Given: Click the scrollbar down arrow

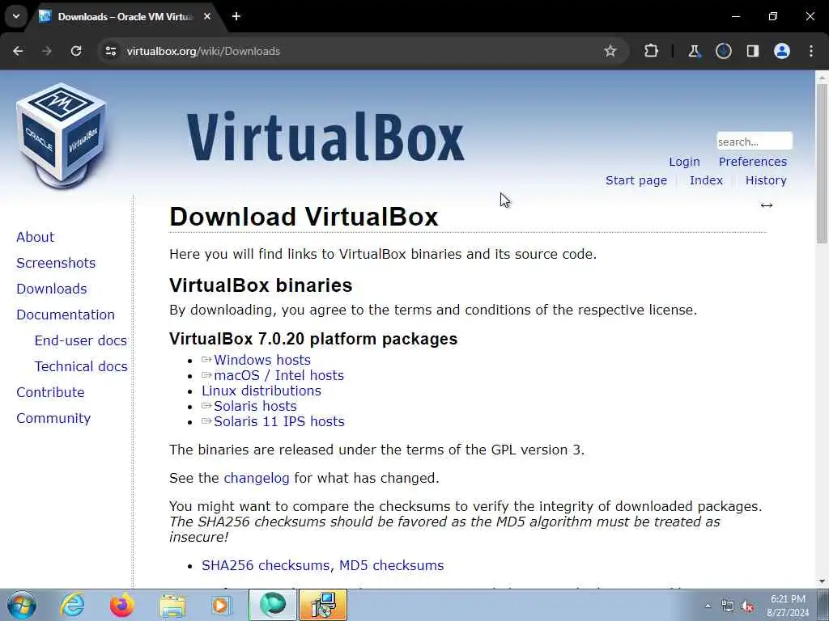Looking at the screenshot, I should click(822, 581).
